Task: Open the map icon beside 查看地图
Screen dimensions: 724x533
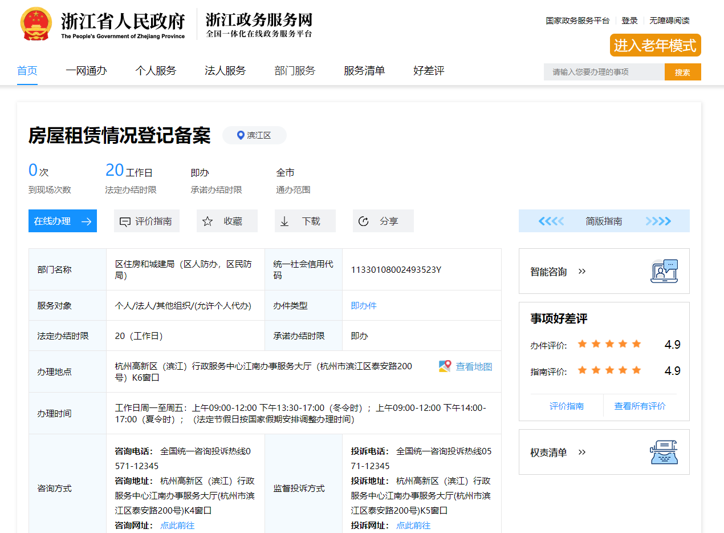Action: (x=445, y=366)
